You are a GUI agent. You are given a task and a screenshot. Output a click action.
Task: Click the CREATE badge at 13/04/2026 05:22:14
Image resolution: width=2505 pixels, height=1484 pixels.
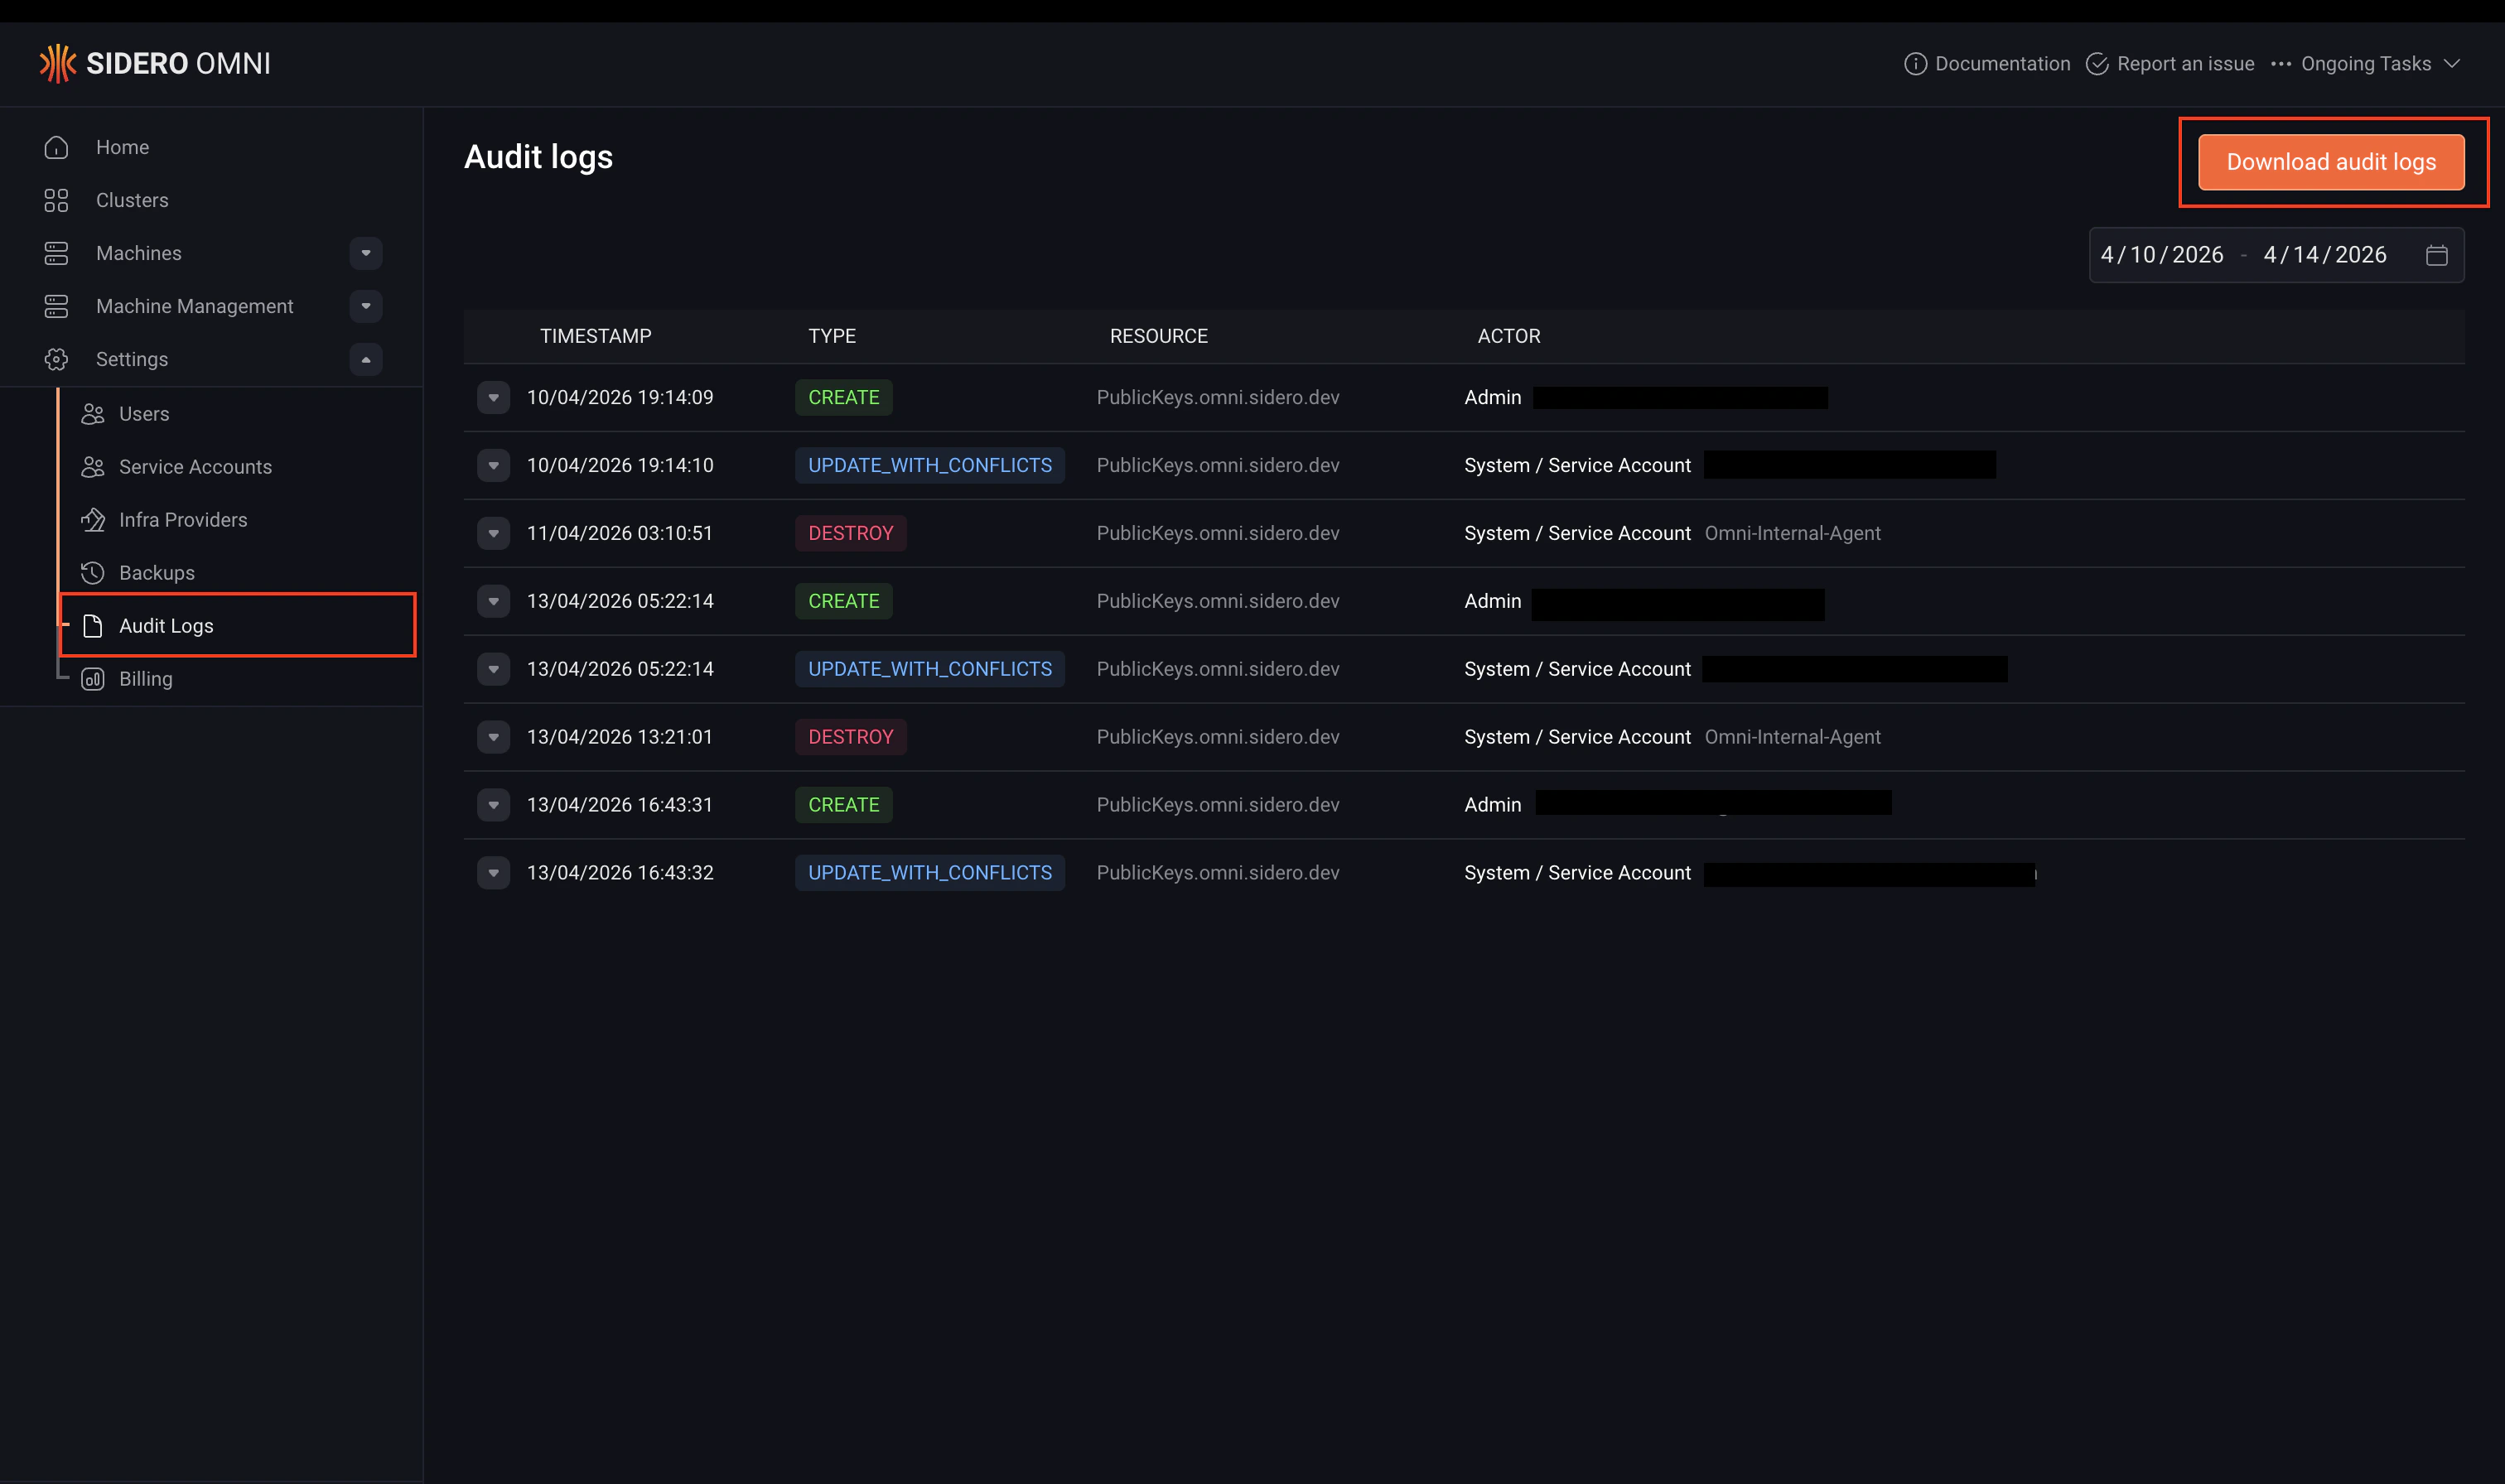pyautogui.click(x=844, y=601)
